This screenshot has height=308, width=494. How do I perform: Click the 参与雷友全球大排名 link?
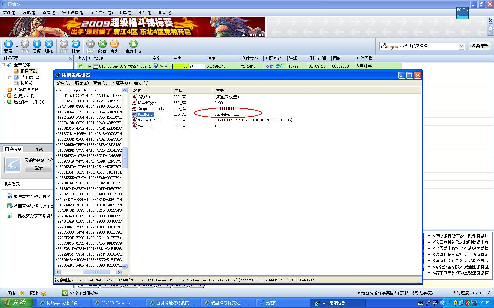32,197
